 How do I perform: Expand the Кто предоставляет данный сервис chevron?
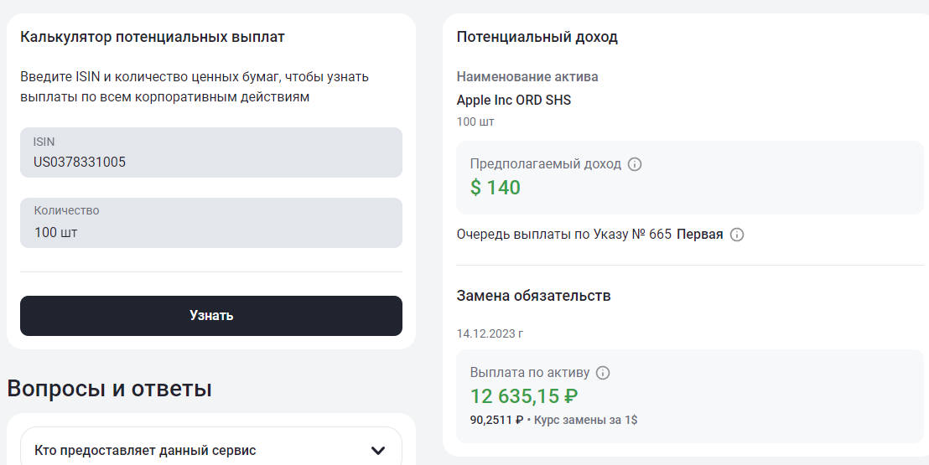click(x=378, y=451)
